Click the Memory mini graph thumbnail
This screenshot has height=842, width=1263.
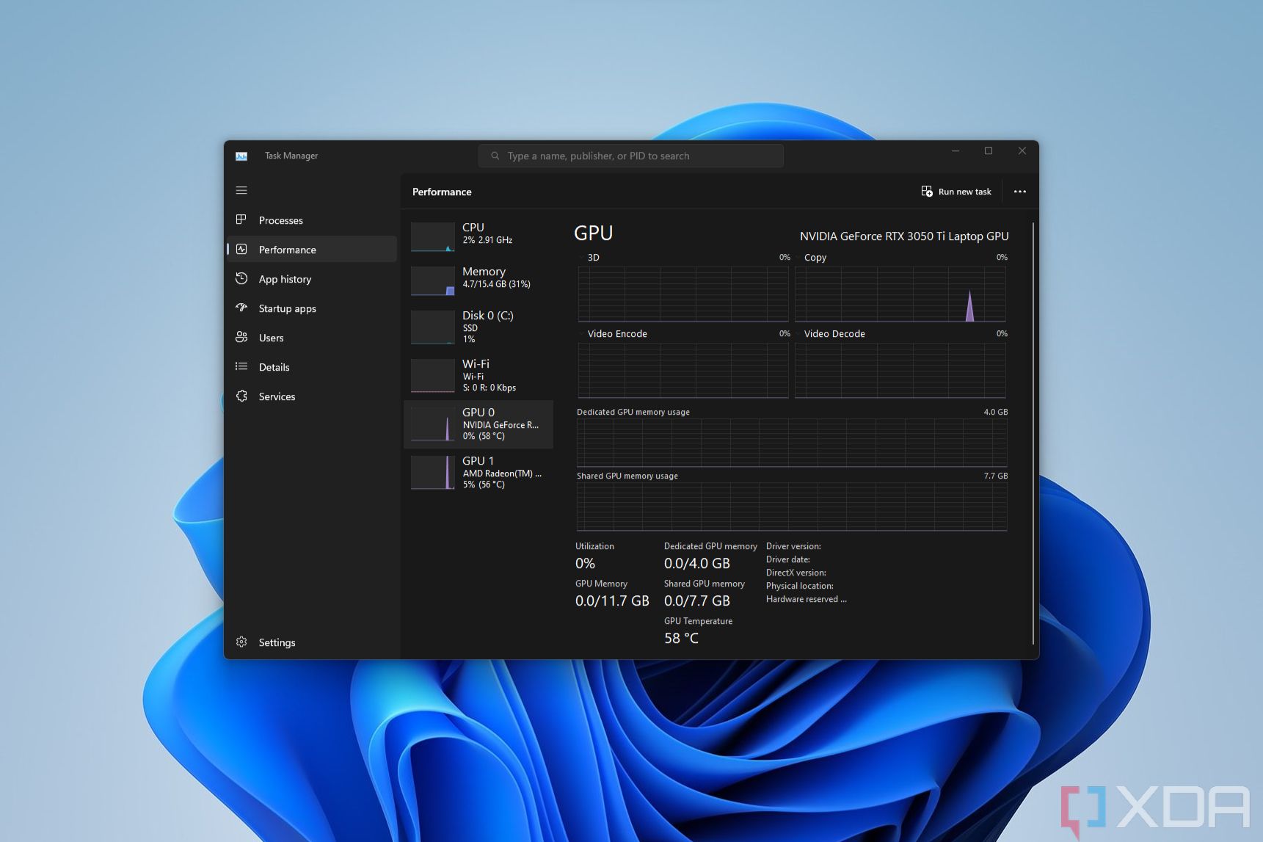tap(433, 281)
